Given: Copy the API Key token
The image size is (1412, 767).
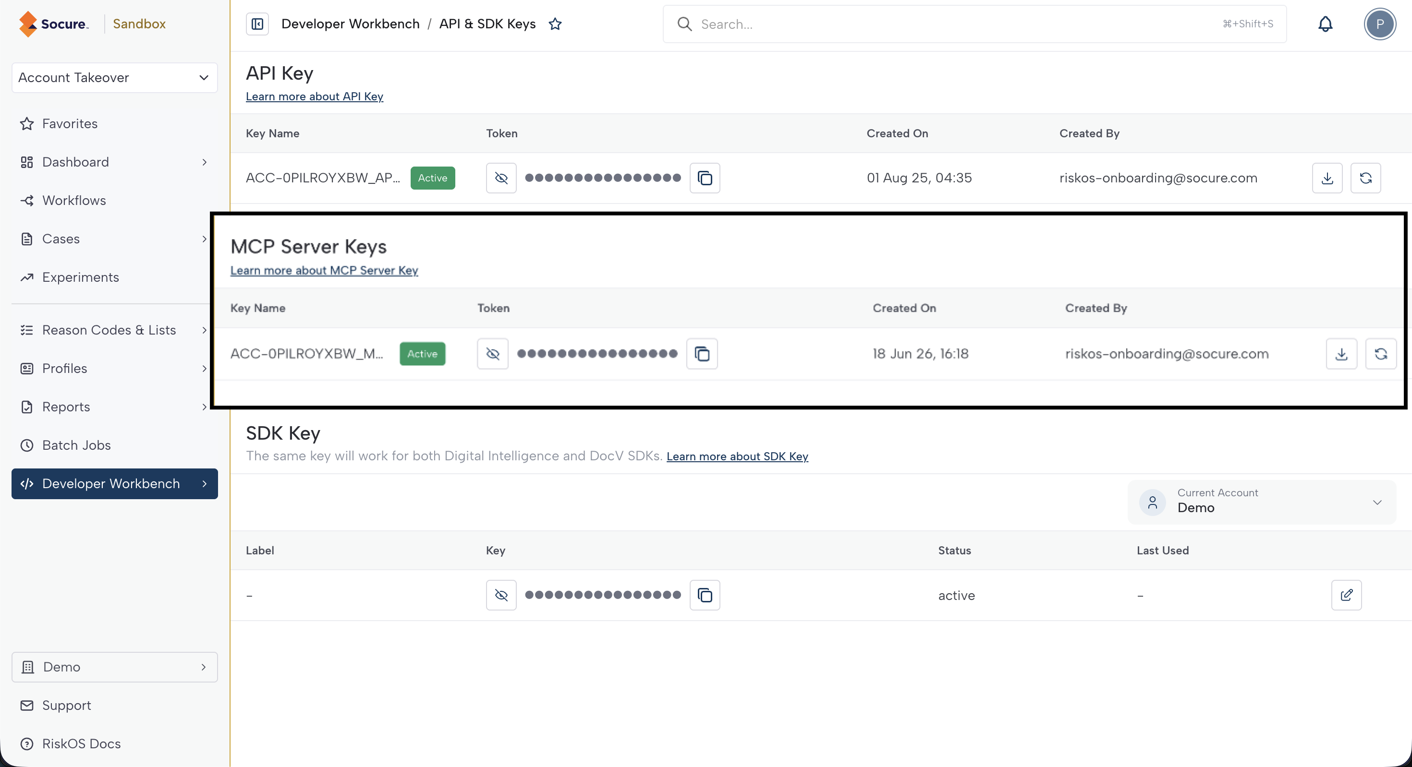Looking at the screenshot, I should click(x=705, y=178).
